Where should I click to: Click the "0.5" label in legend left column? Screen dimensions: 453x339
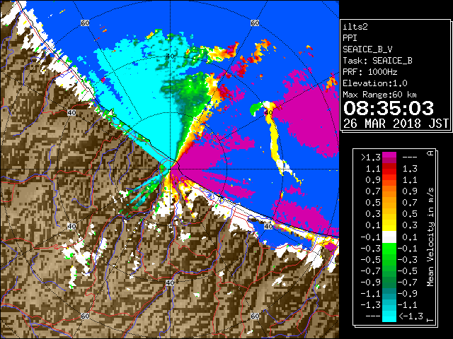pyautogui.click(x=373, y=203)
